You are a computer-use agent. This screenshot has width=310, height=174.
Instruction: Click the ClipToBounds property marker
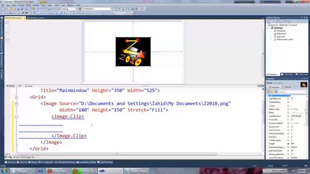coord(288,99)
